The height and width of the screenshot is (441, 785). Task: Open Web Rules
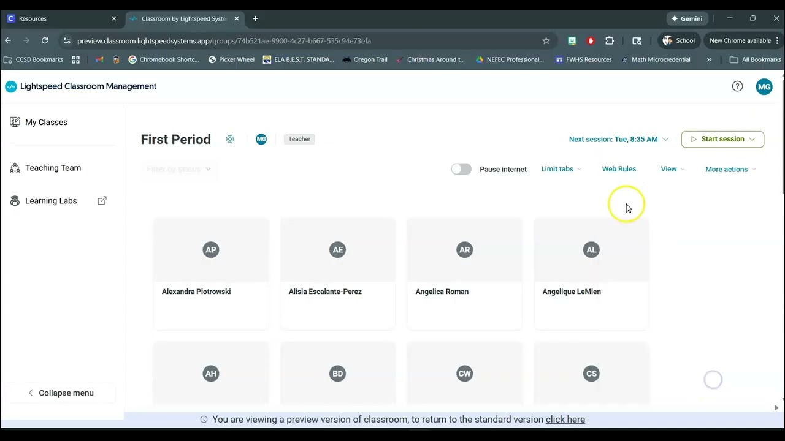619,169
